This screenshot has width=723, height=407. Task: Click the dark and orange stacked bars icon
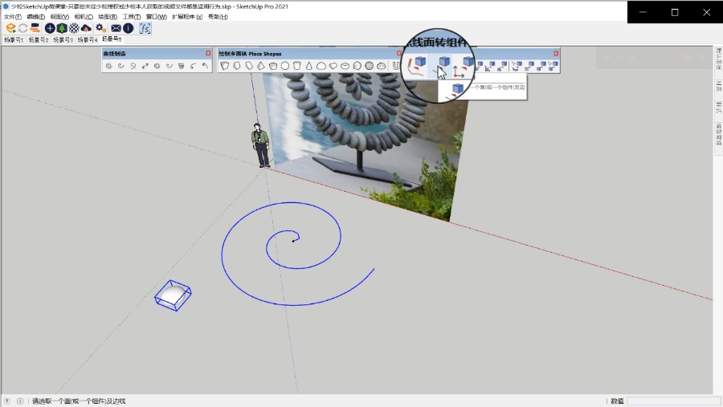pyautogui.click(x=35, y=29)
